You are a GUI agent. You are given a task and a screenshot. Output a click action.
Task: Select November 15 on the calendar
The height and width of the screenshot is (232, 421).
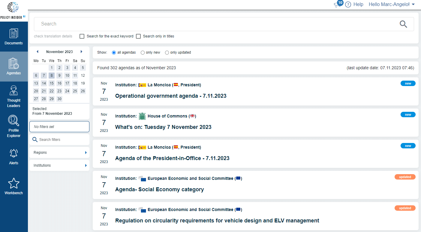click(51, 83)
